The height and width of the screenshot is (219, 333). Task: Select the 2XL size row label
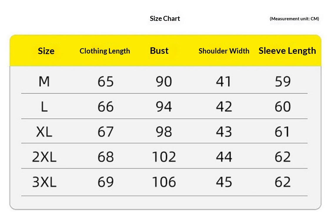coord(44,157)
